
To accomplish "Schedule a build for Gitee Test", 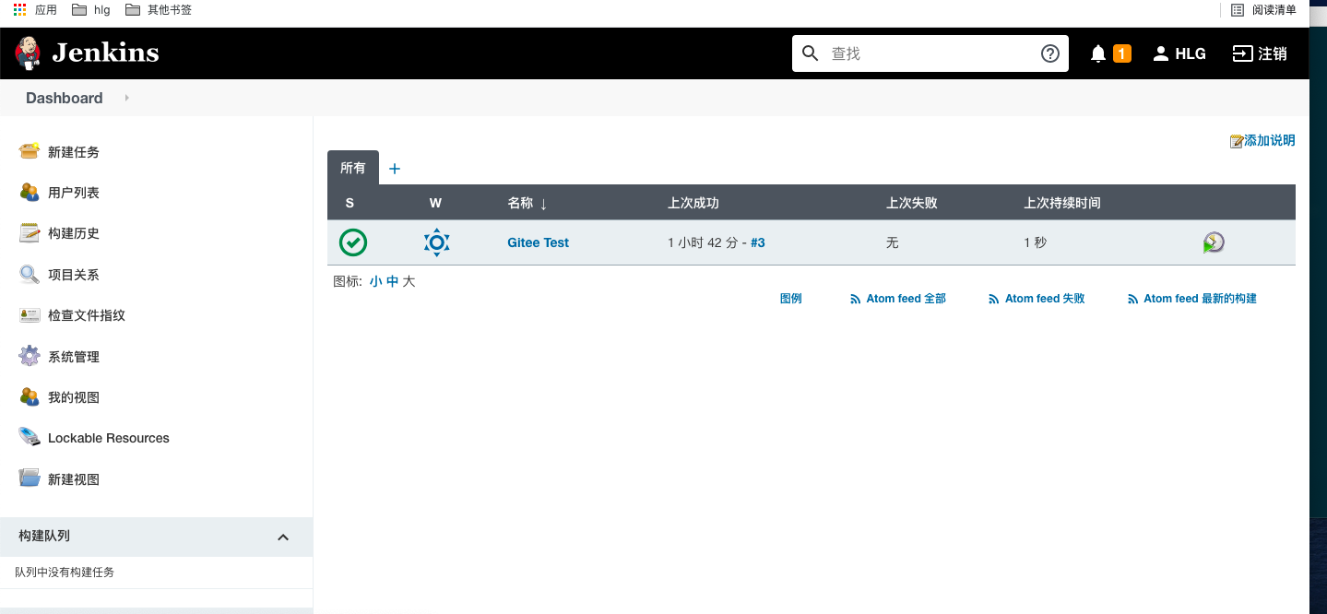I will click(x=1214, y=242).
